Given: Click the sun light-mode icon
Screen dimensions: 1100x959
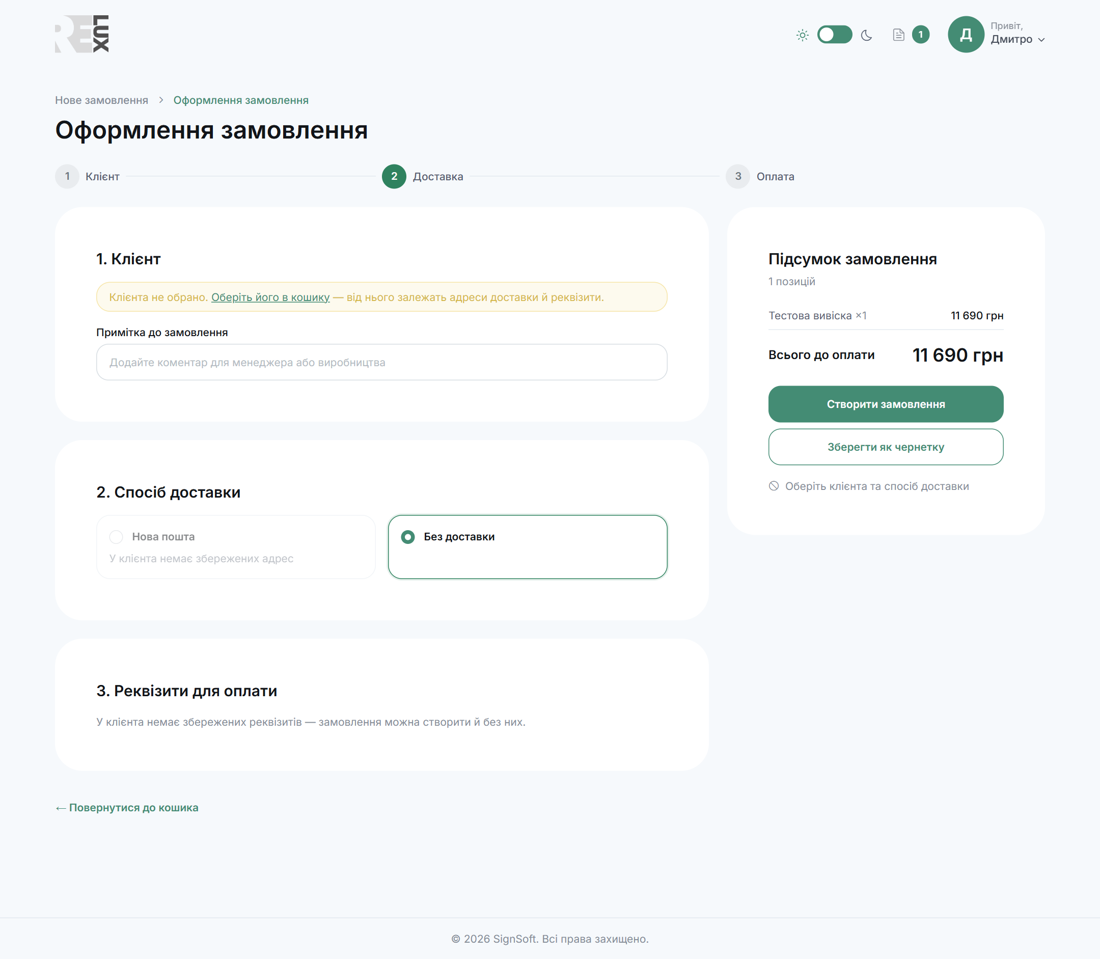Looking at the screenshot, I should coord(802,35).
